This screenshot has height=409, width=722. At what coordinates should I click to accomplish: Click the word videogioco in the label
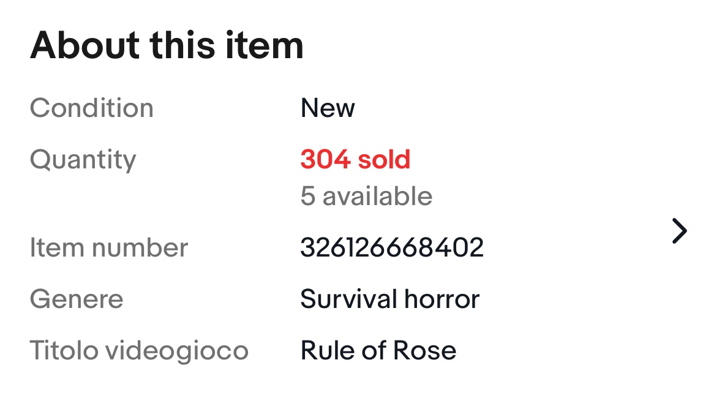177,351
